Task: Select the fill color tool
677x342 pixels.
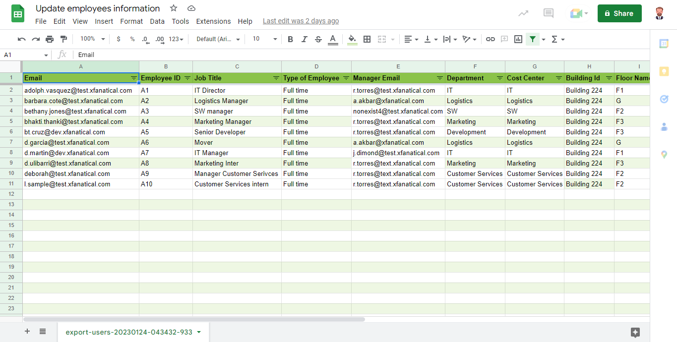Action: 352,39
